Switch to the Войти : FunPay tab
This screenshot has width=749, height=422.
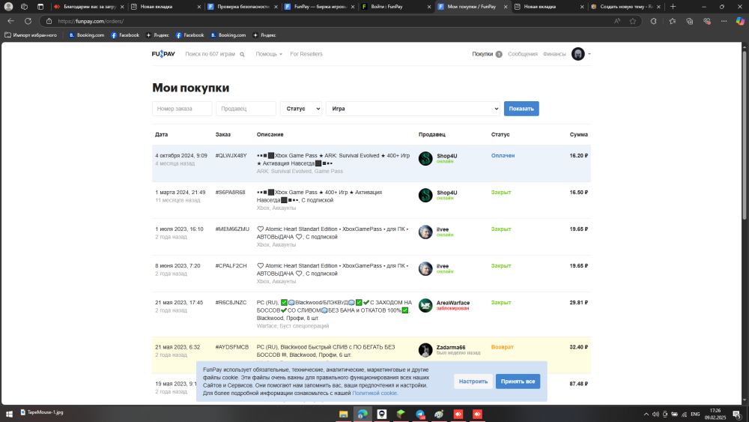point(395,7)
